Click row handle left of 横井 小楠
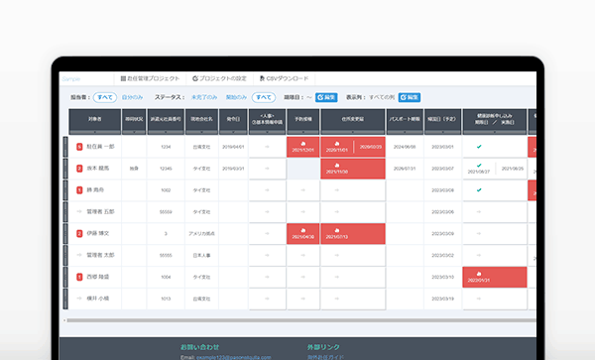Screen dimensions: 595x360 tap(65, 299)
